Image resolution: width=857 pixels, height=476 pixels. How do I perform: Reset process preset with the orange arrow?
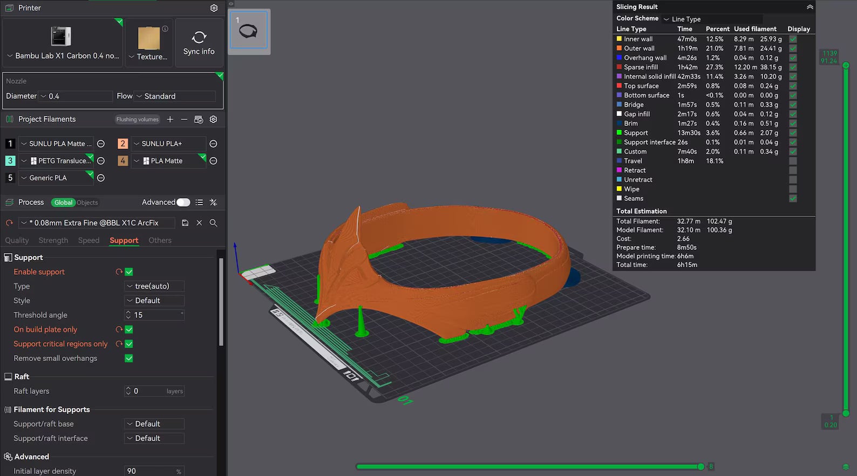9,223
